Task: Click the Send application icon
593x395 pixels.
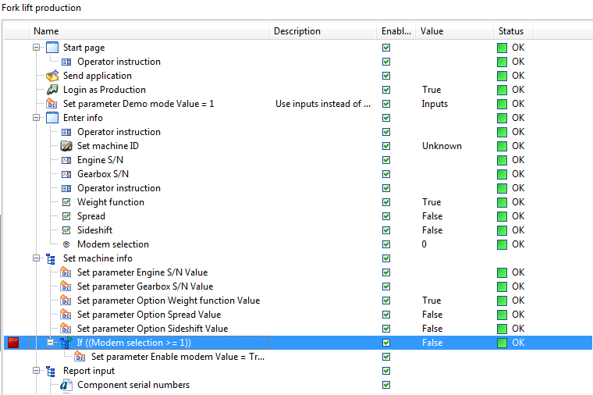Action: 52,76
